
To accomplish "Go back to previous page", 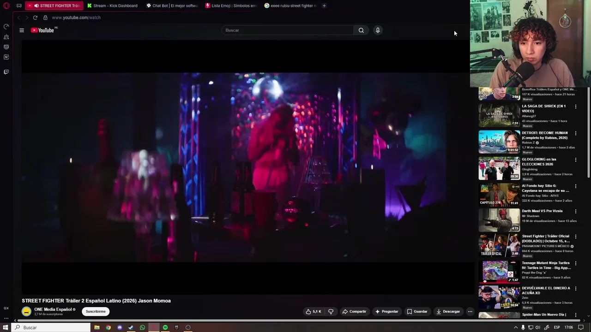I will 18,18.
